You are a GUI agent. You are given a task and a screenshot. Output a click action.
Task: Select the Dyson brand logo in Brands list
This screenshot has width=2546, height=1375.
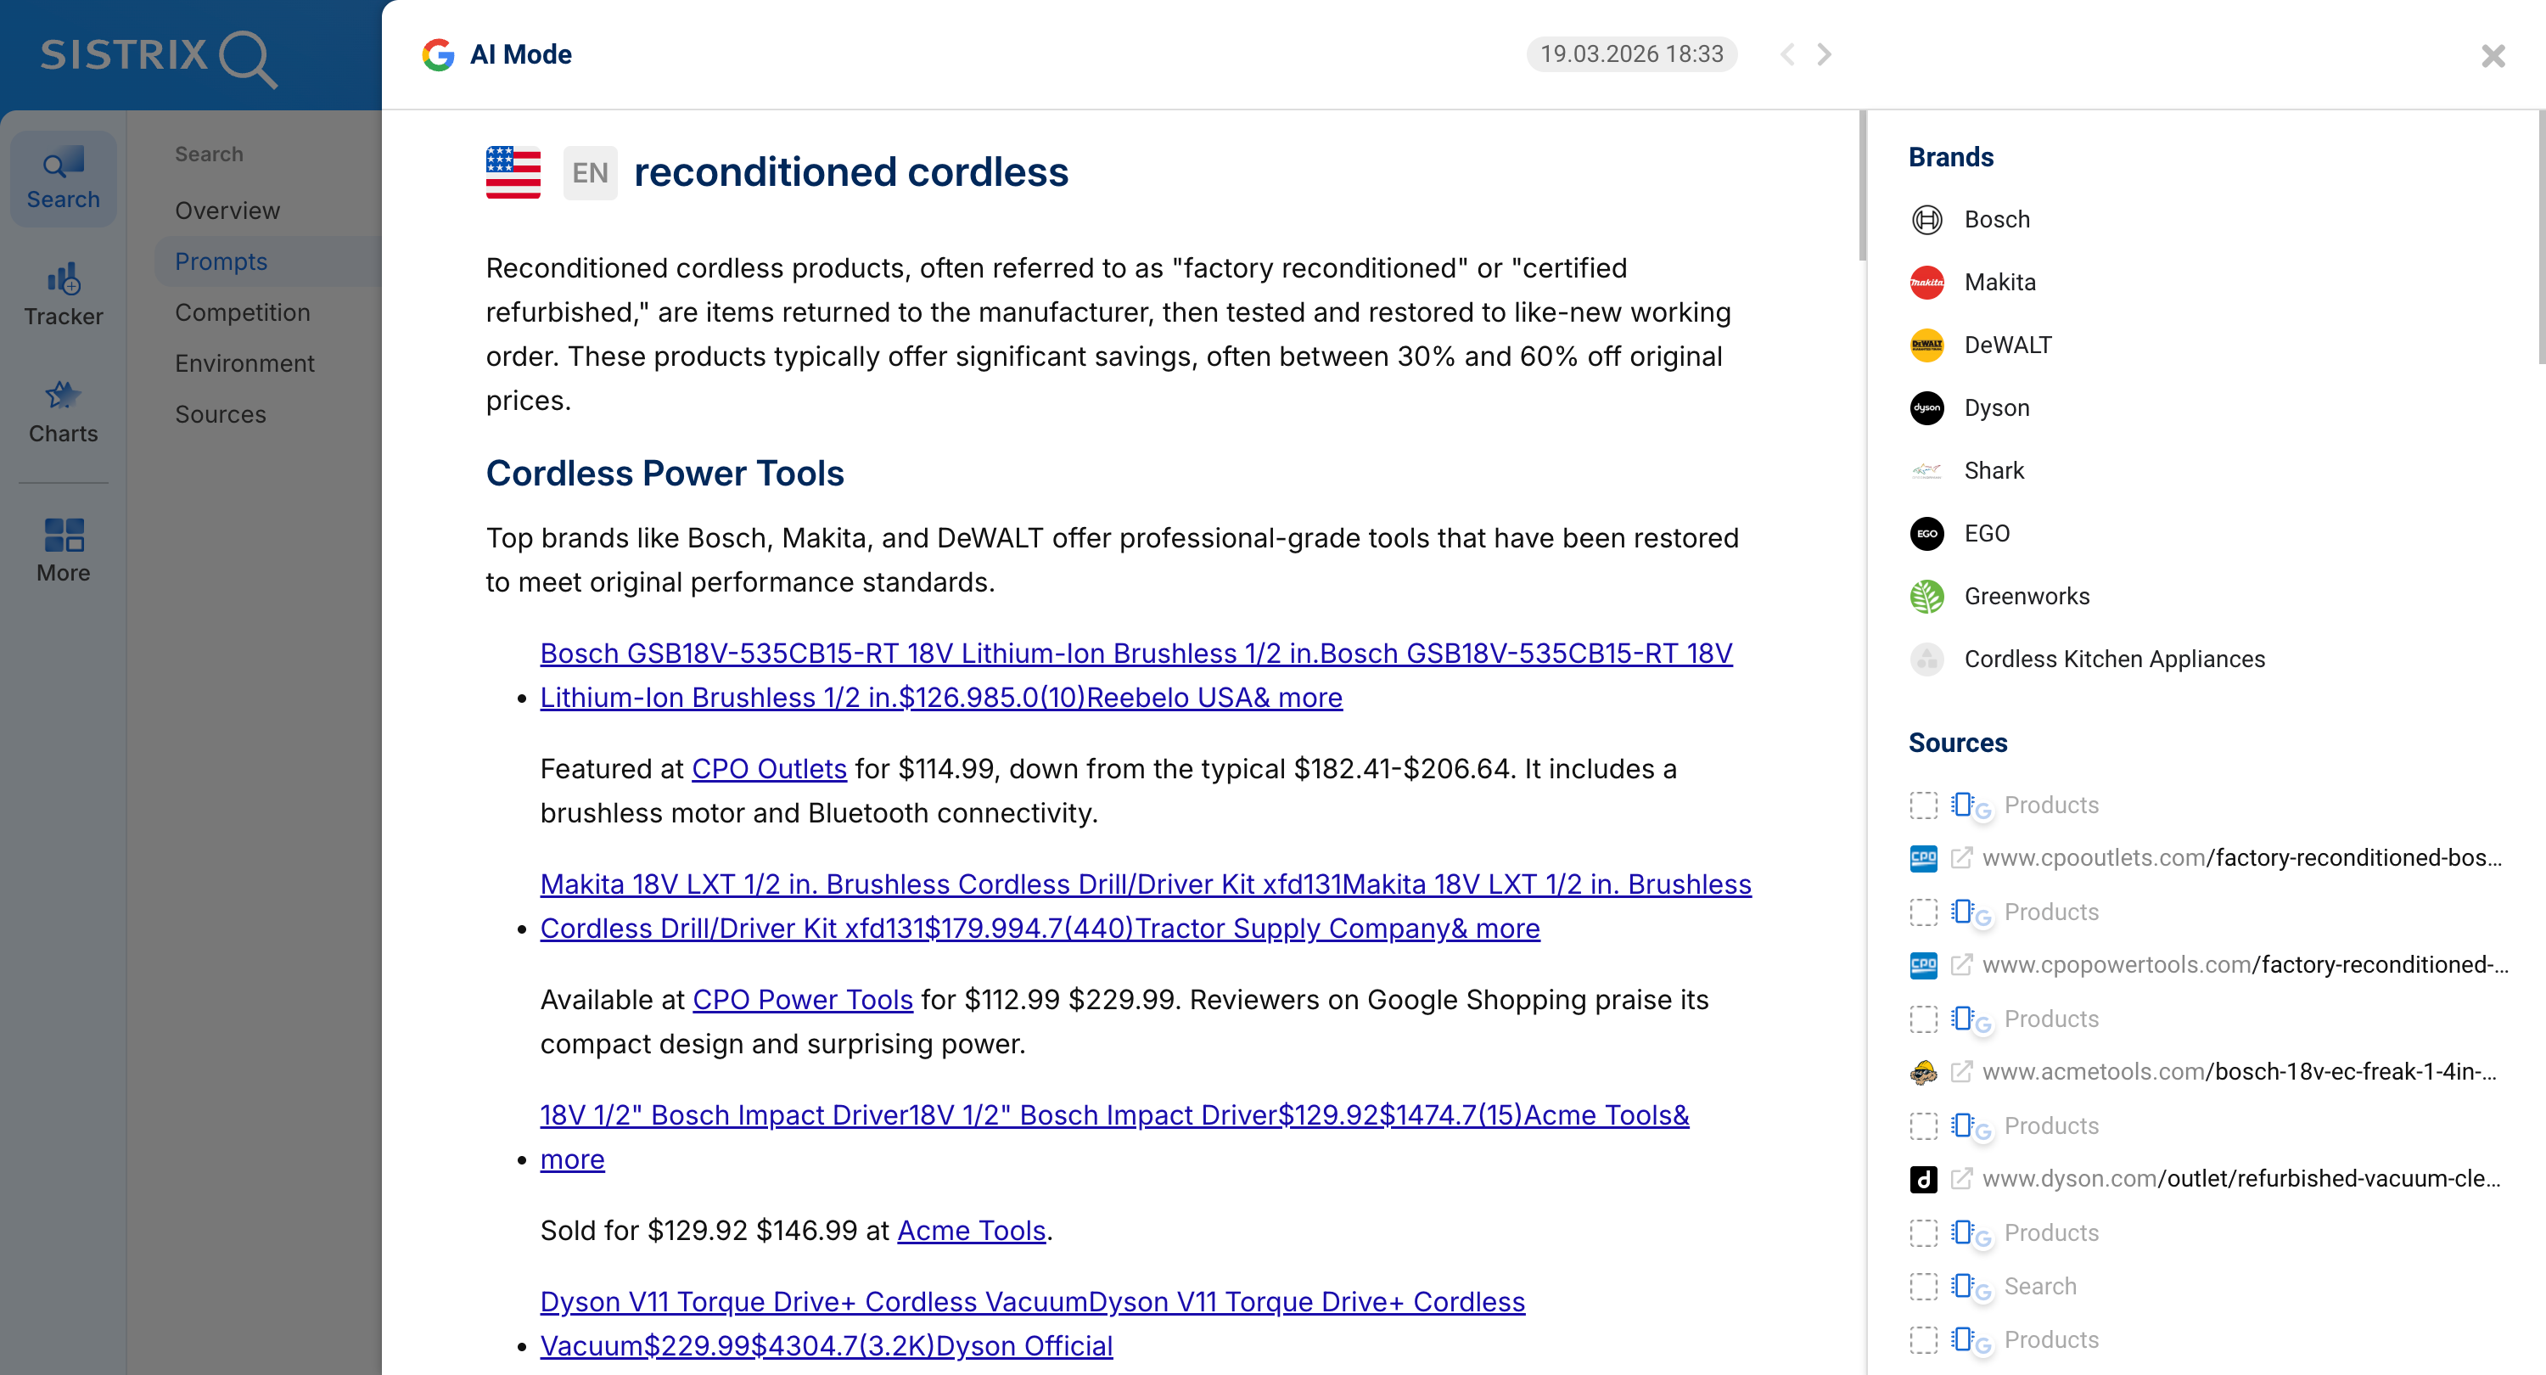[x=1926, y=407]
